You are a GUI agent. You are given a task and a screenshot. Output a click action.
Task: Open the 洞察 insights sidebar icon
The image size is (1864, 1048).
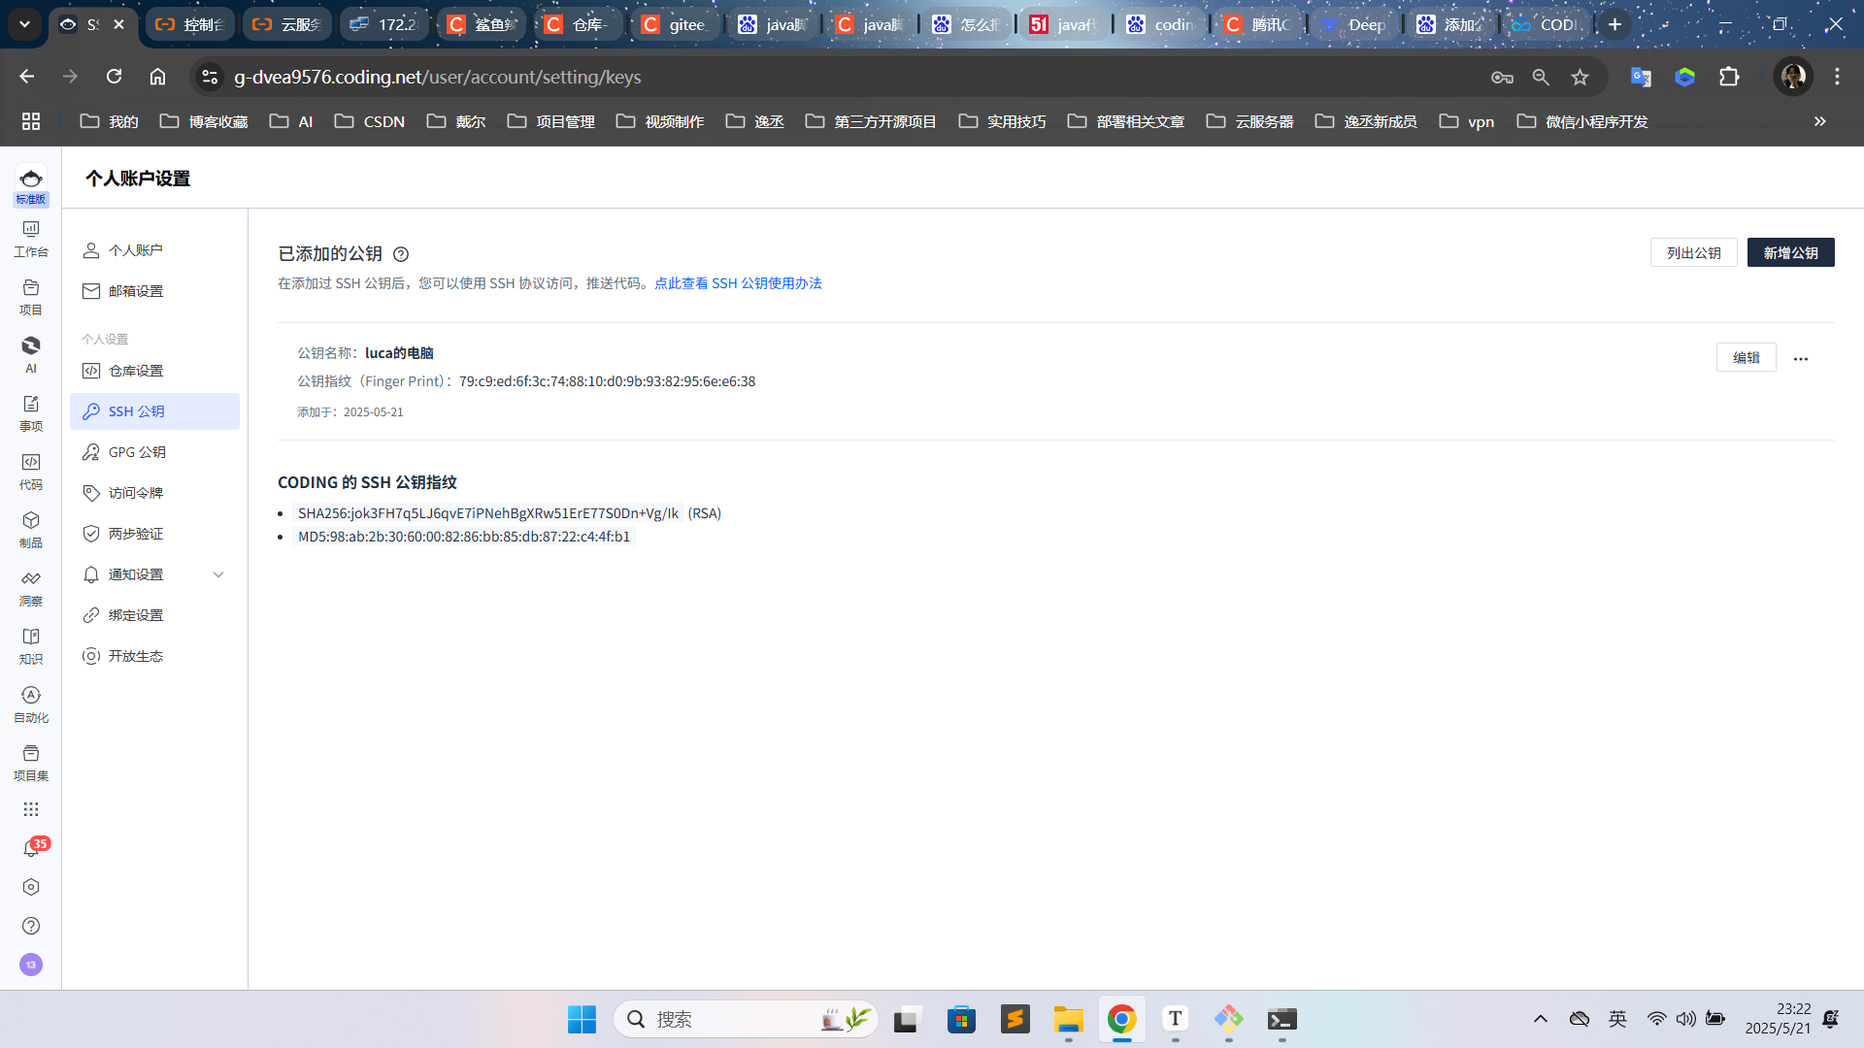coord(30,587)
